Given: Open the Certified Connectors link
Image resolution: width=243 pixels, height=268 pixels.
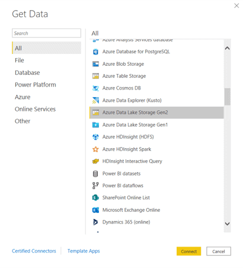Looking at the screenshot, I should [34, 251].
